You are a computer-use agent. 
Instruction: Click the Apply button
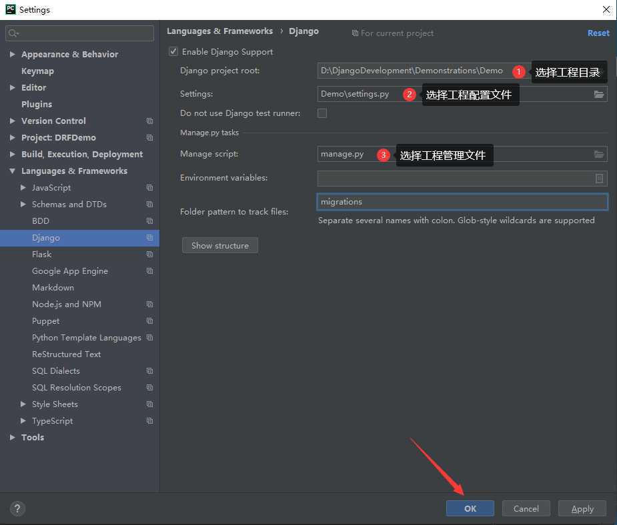(582, 508)
